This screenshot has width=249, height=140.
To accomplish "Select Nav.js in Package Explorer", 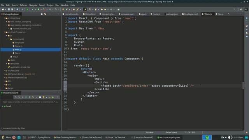I will pyautogui.click(x=18, y=53).
